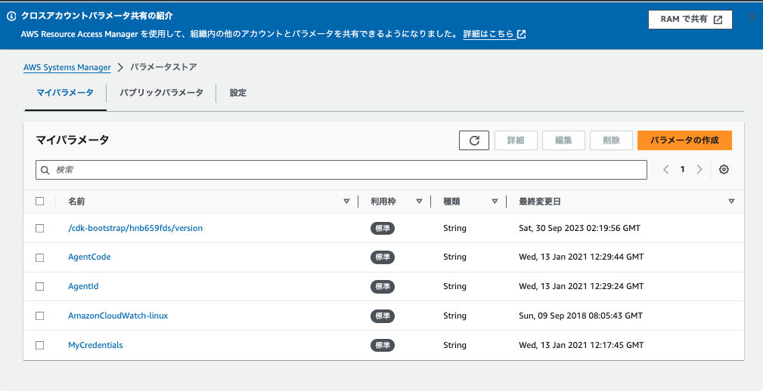
Task: Click the external-link icon after 詳細はこちら
Action: [x=521, y=34]
